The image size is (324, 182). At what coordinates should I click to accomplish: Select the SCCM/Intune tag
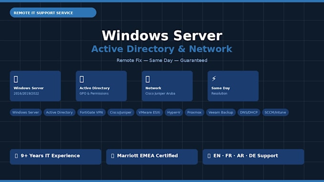coord(275,112)
